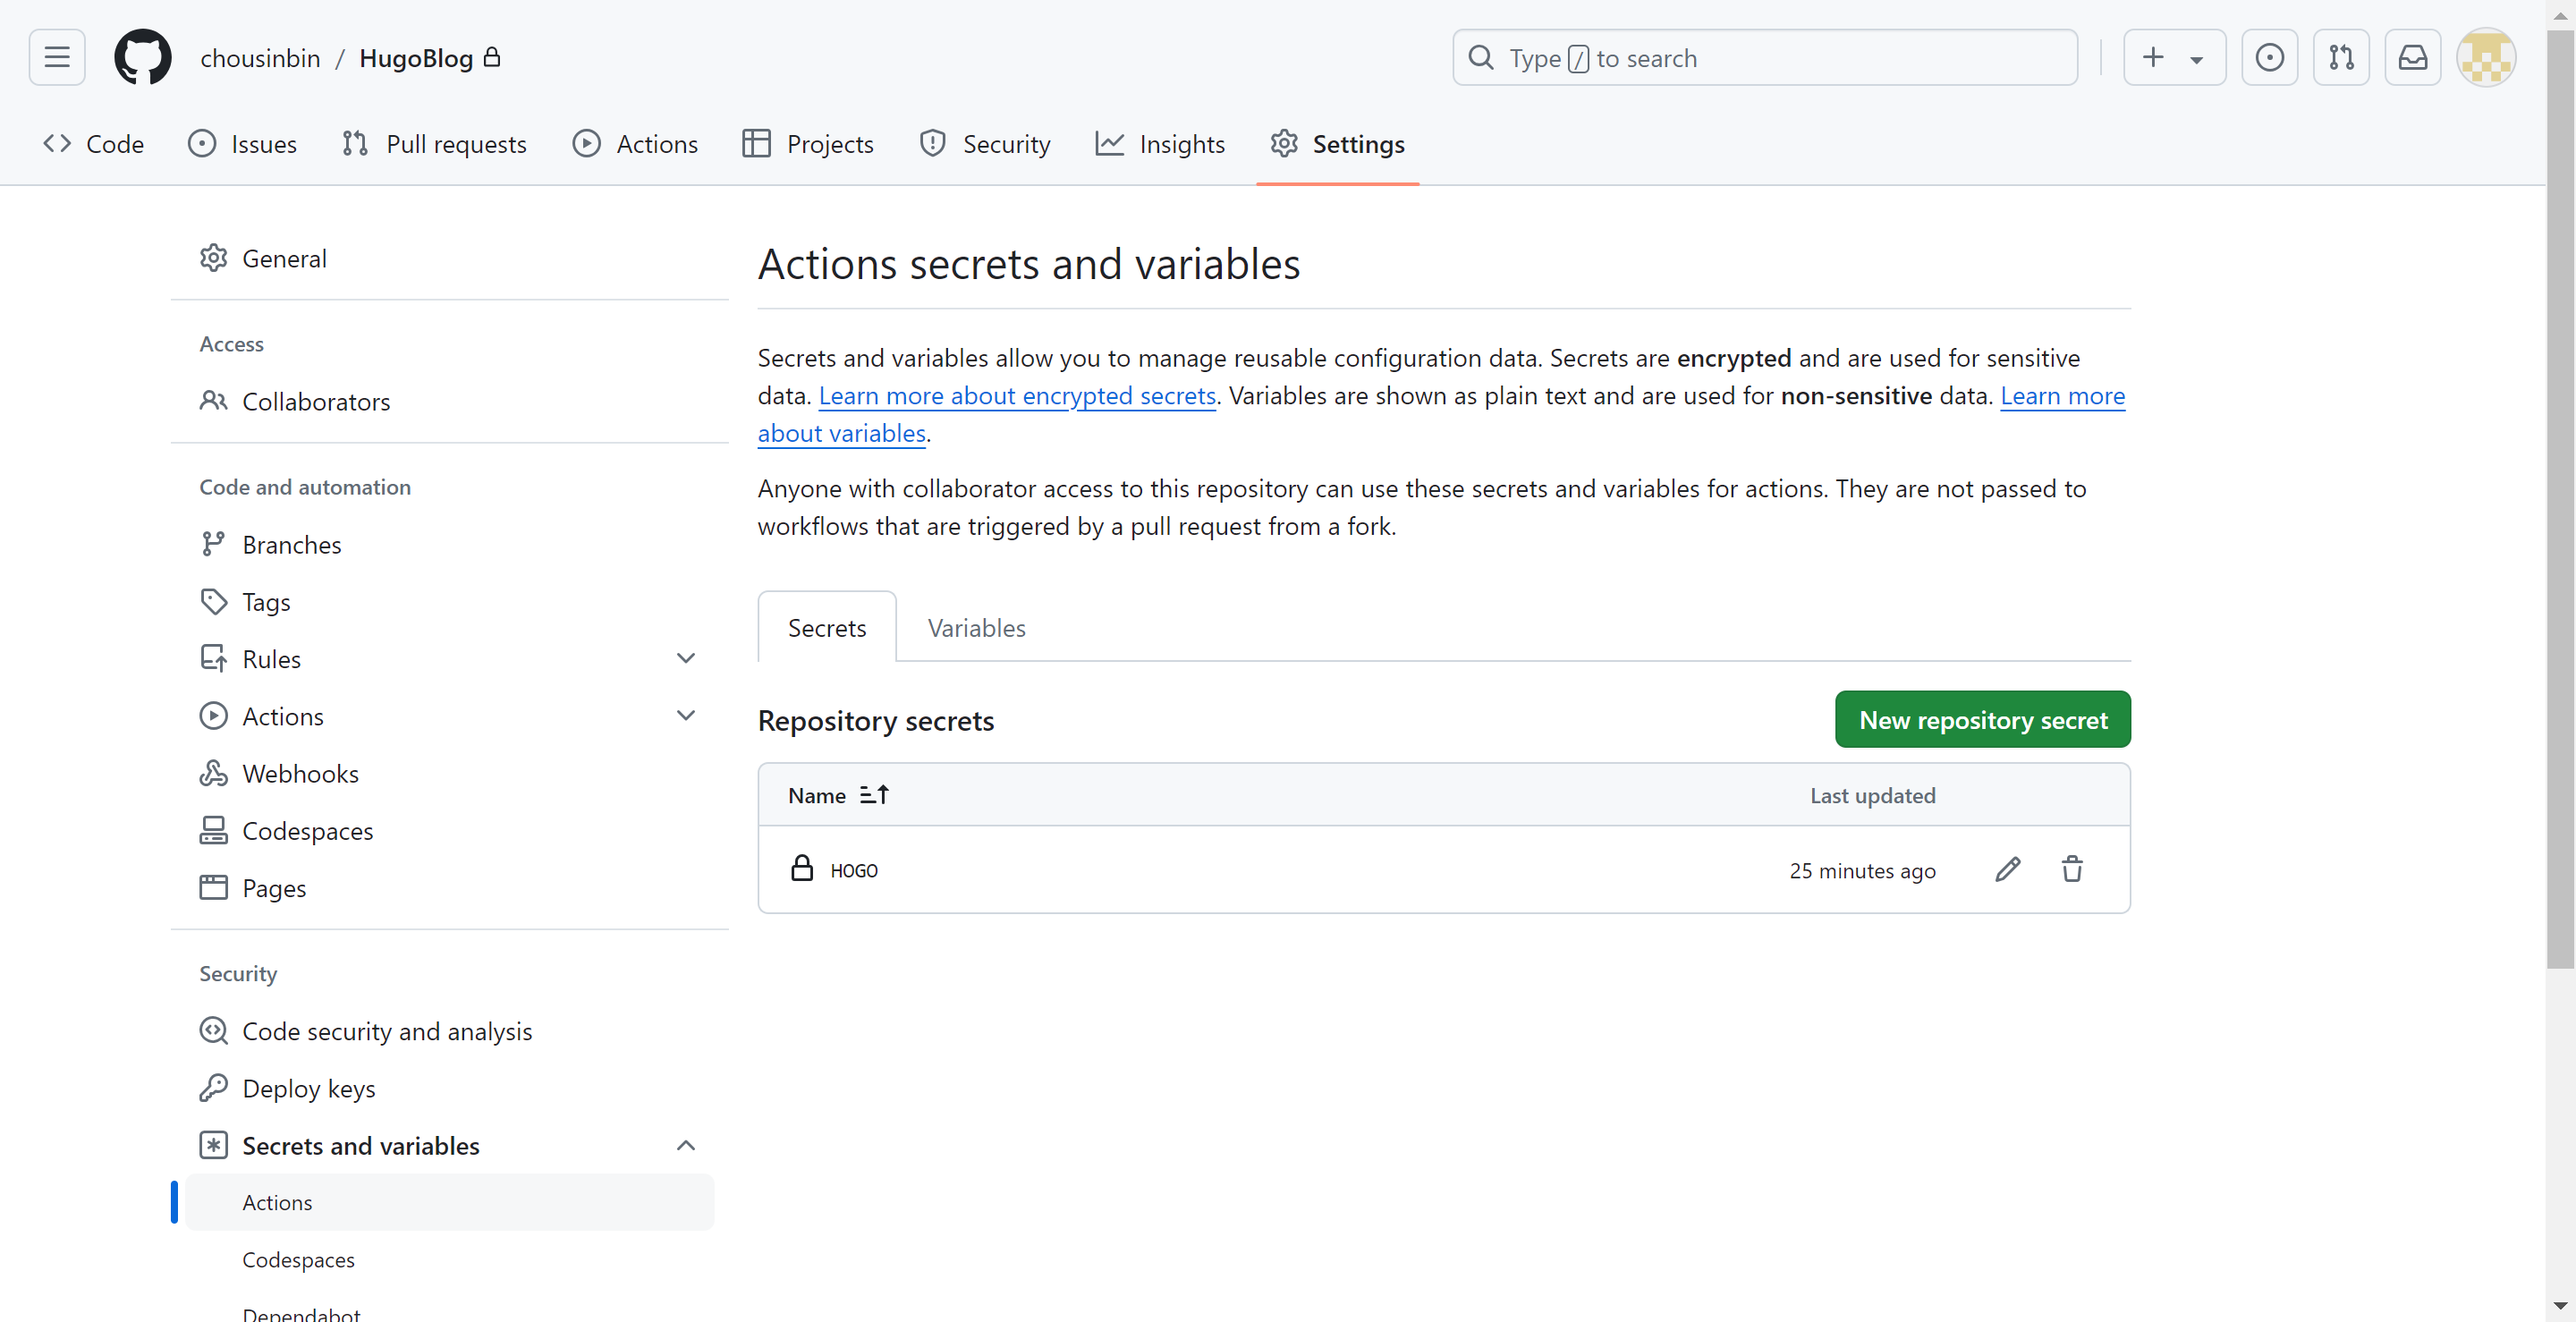Click the user avatar in top right
Image resolution: width=2576 pixels, height=1322 pixels.
2486,57
